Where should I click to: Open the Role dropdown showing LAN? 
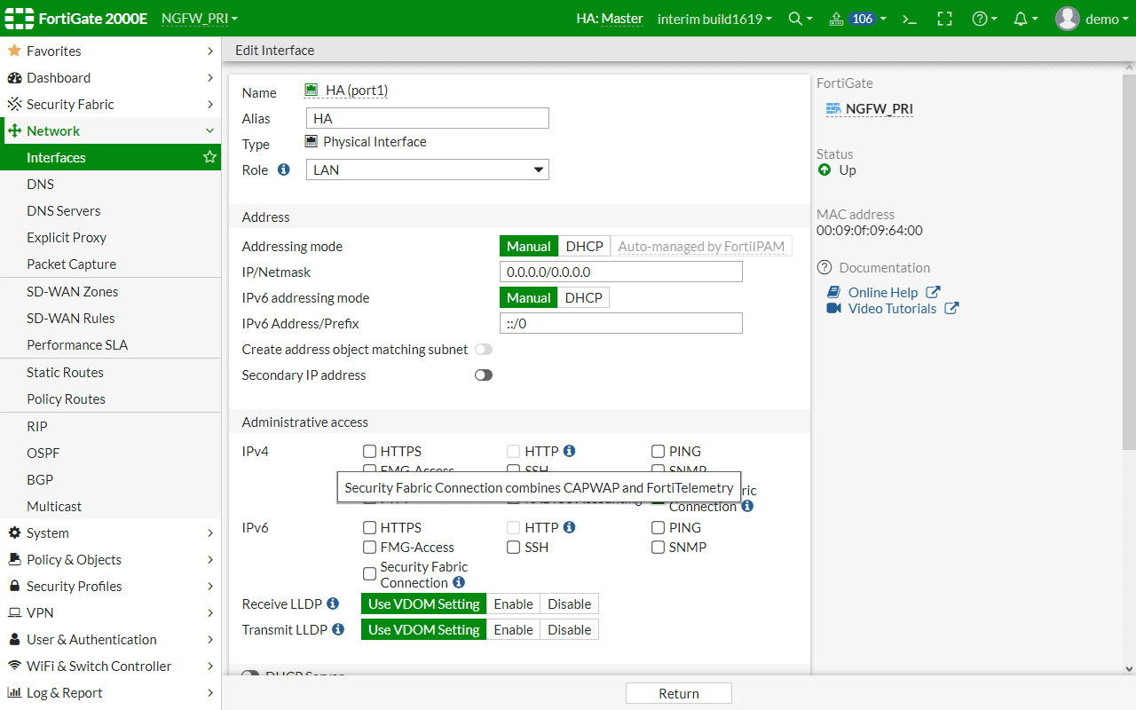click(x=427, y=170)
